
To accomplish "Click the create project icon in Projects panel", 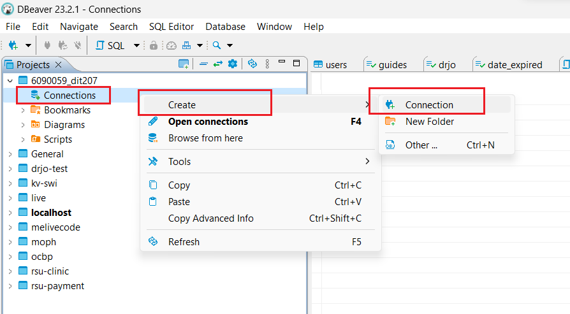I will [184, 64].
